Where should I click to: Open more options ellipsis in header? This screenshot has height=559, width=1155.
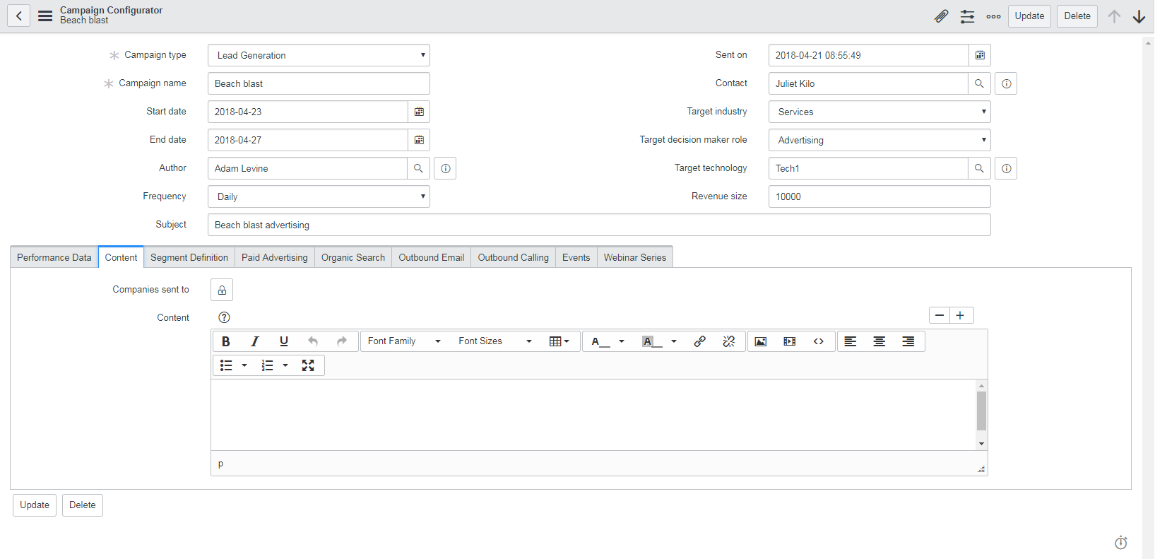click(x=993, y=16)
